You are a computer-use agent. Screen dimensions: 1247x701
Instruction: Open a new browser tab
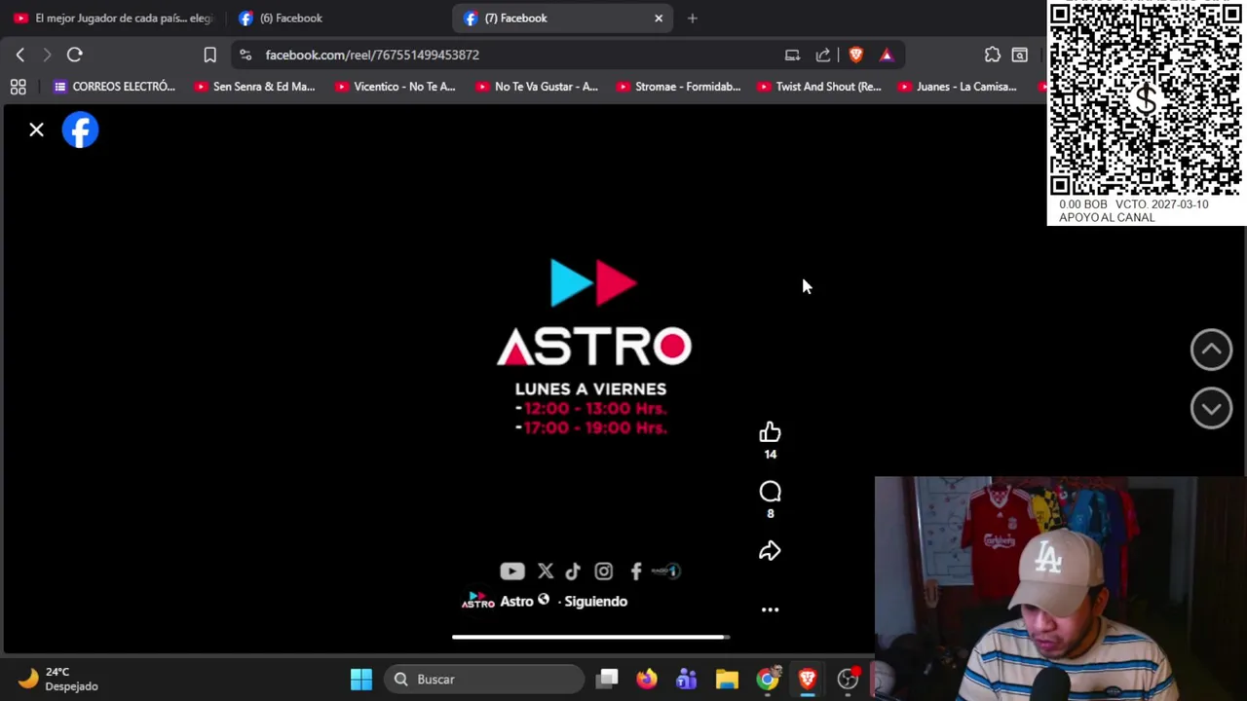(692, 18)
